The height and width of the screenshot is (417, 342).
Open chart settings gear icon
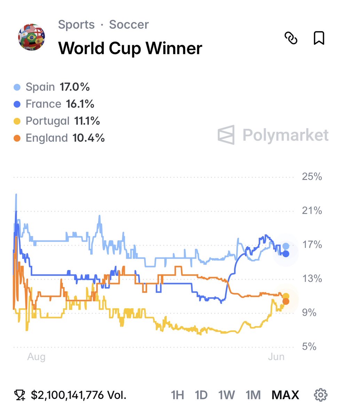(321, 395)
